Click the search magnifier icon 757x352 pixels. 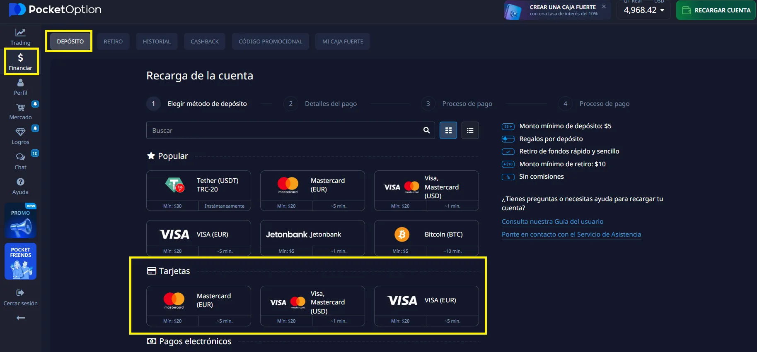(x=426, y=130)
